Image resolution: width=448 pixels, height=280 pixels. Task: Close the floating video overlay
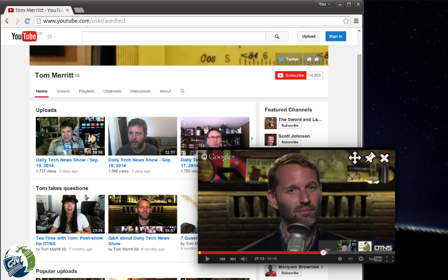tap(385, 158)
